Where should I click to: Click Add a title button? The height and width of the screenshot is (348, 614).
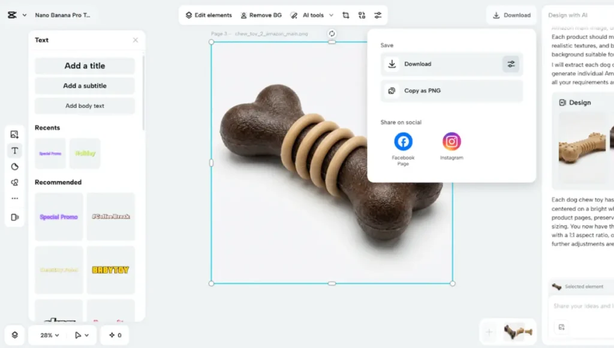pos(85,66)
